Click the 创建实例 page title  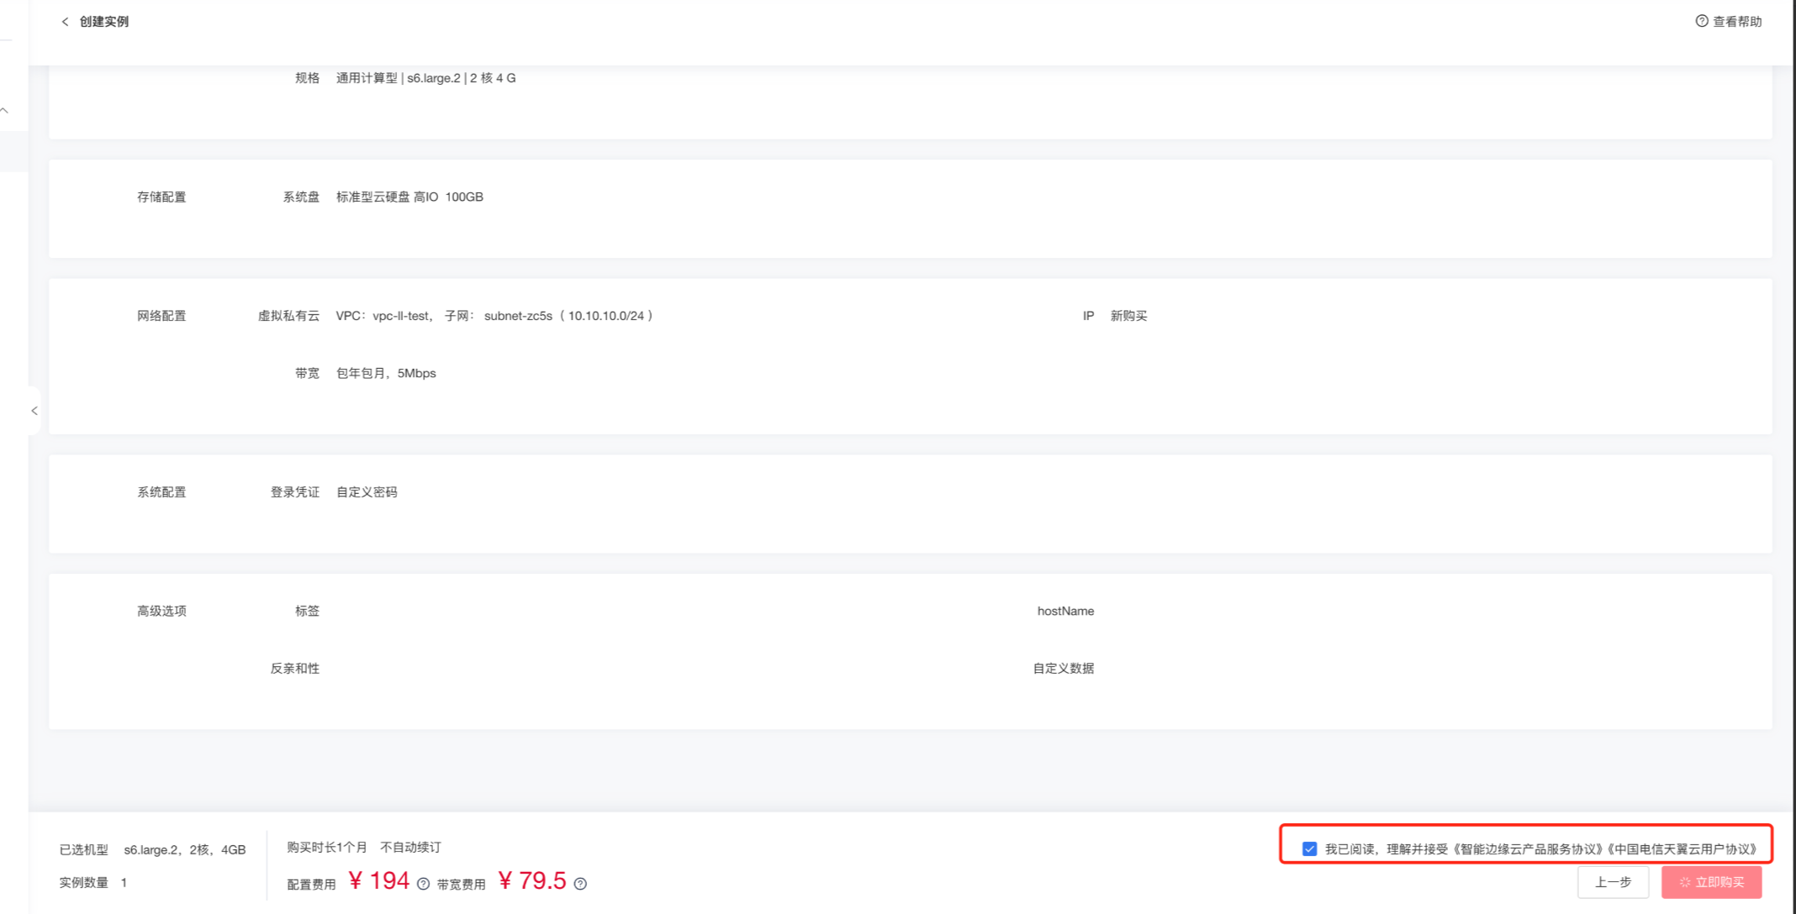coord(104,22)
